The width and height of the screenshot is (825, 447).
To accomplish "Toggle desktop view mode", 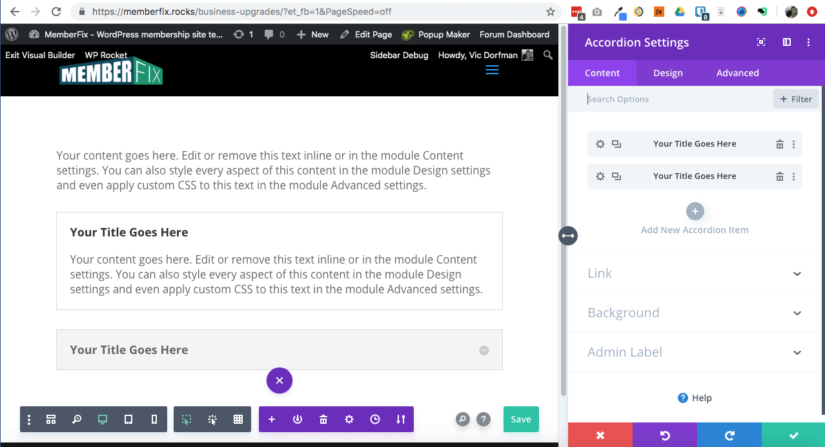I will pos(103,419).
